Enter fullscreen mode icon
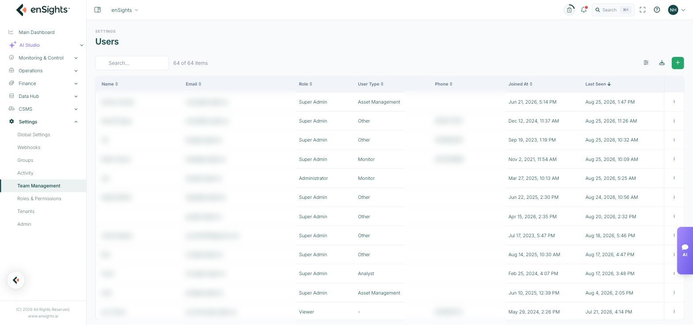 tap(643, 10)
